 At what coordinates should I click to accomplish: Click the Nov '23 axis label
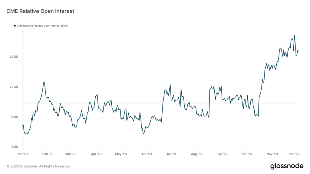[272, 154]
